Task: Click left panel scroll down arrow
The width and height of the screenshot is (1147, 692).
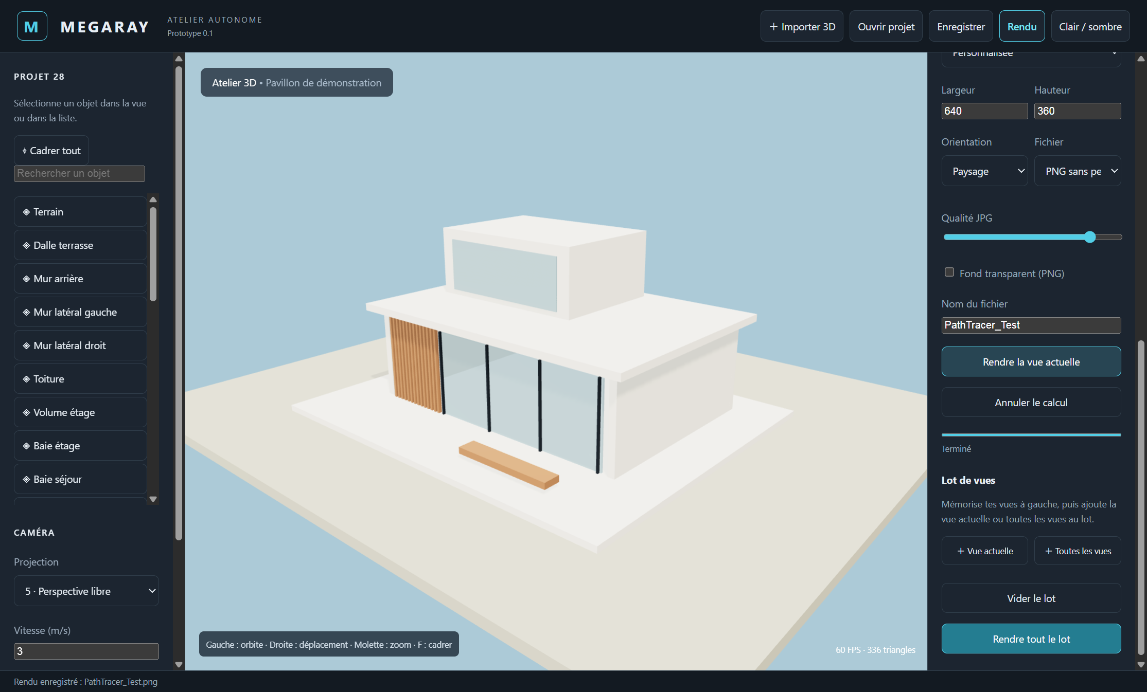Action: pyautogui.click(x=179, y=664)
